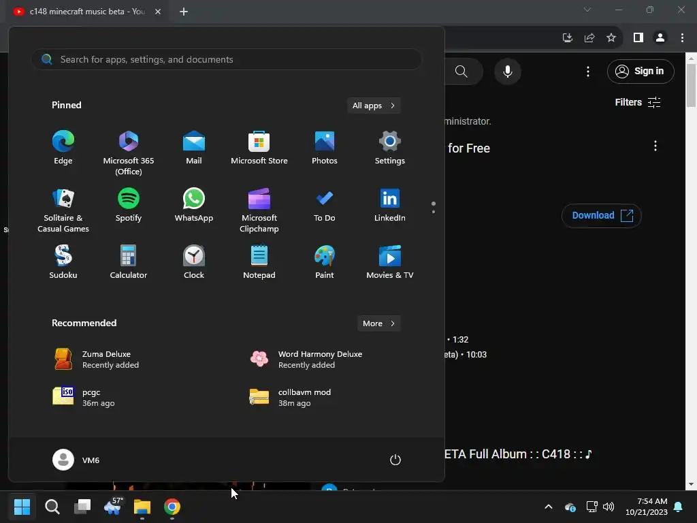Click the install app icon in address bar
The height and width of the screenshot is (523, 697).
pos(567,38)
